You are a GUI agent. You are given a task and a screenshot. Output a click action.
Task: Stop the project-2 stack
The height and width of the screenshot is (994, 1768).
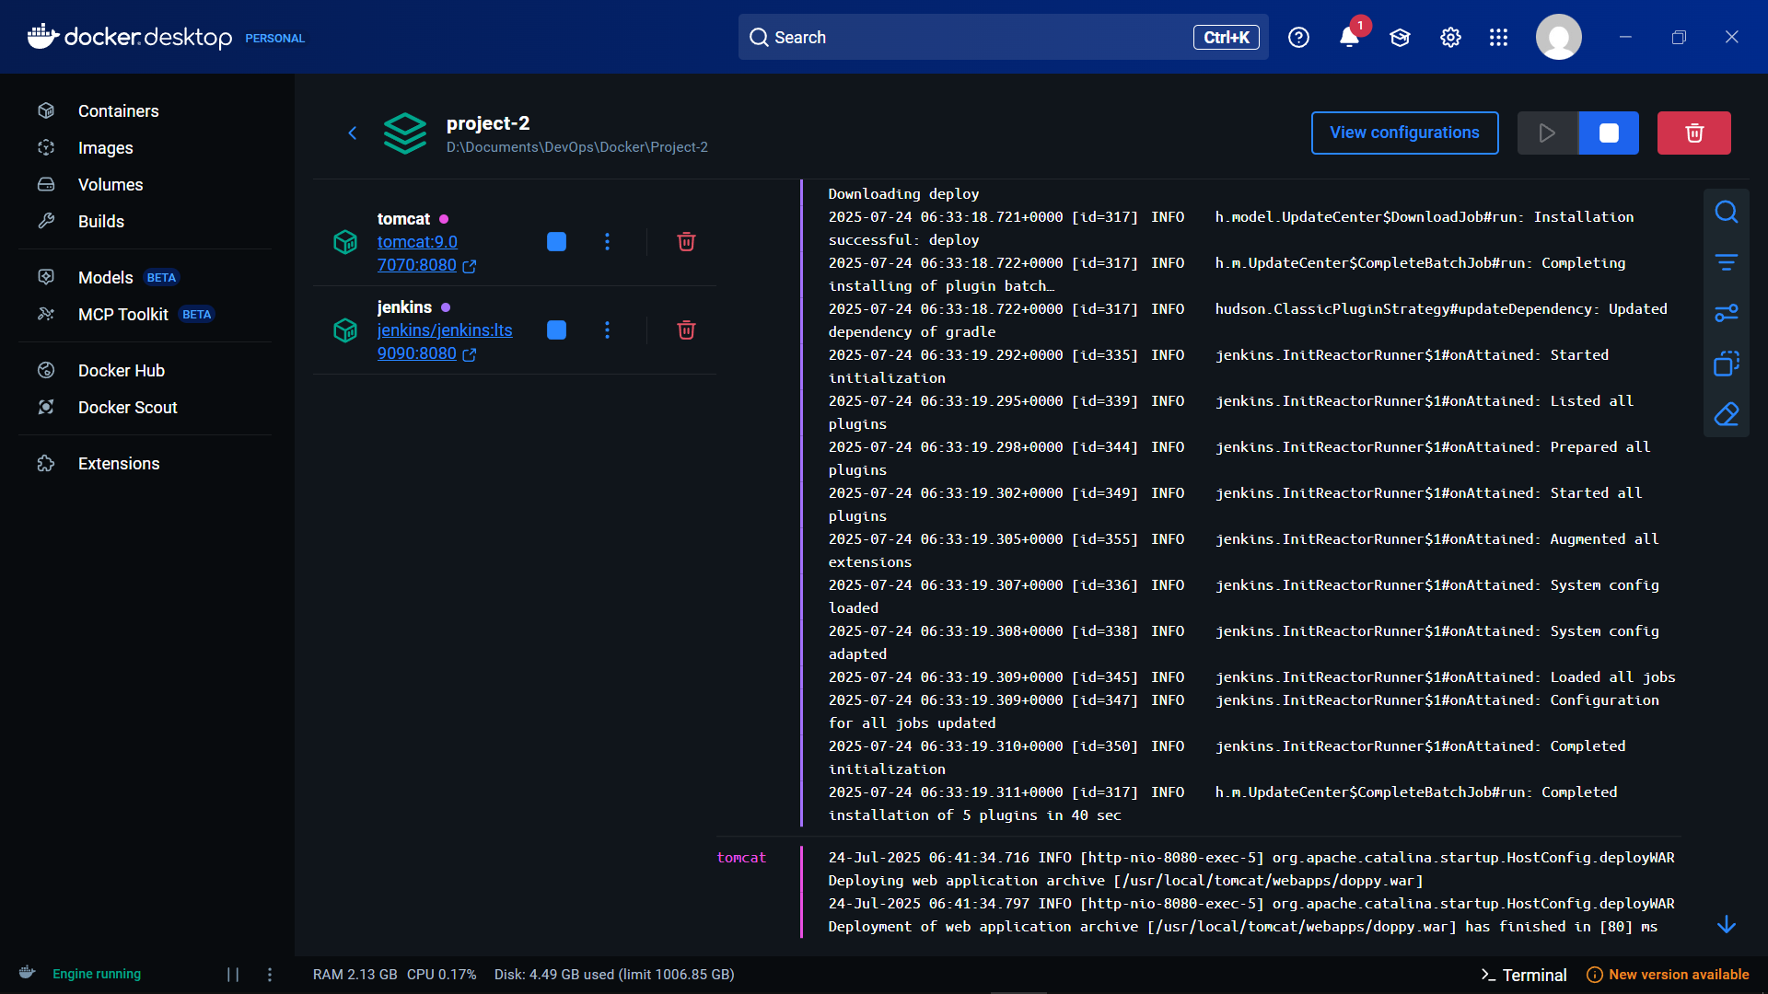pos(1609,133)
